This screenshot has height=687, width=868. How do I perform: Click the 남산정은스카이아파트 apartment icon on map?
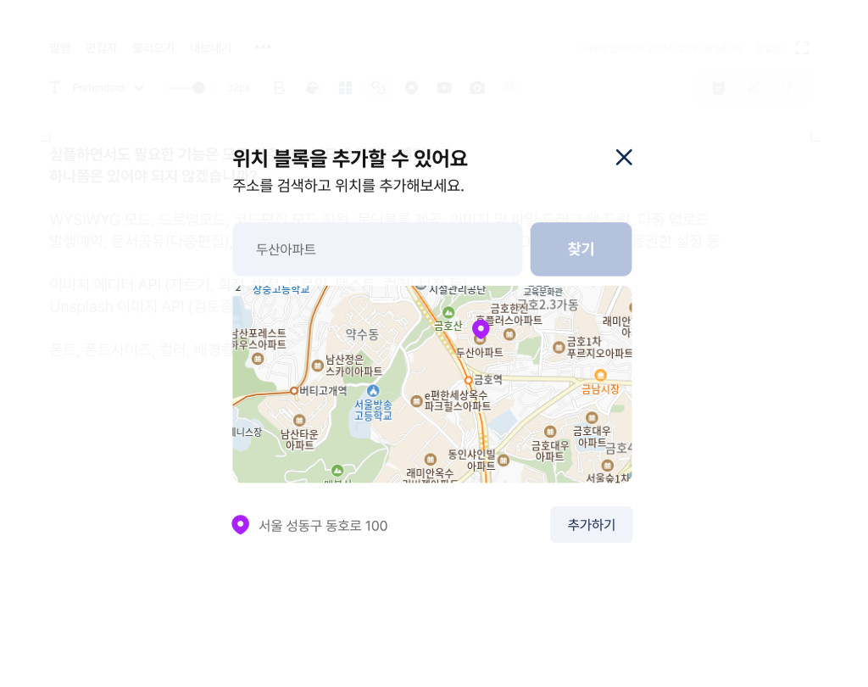[x=317, y=366]
